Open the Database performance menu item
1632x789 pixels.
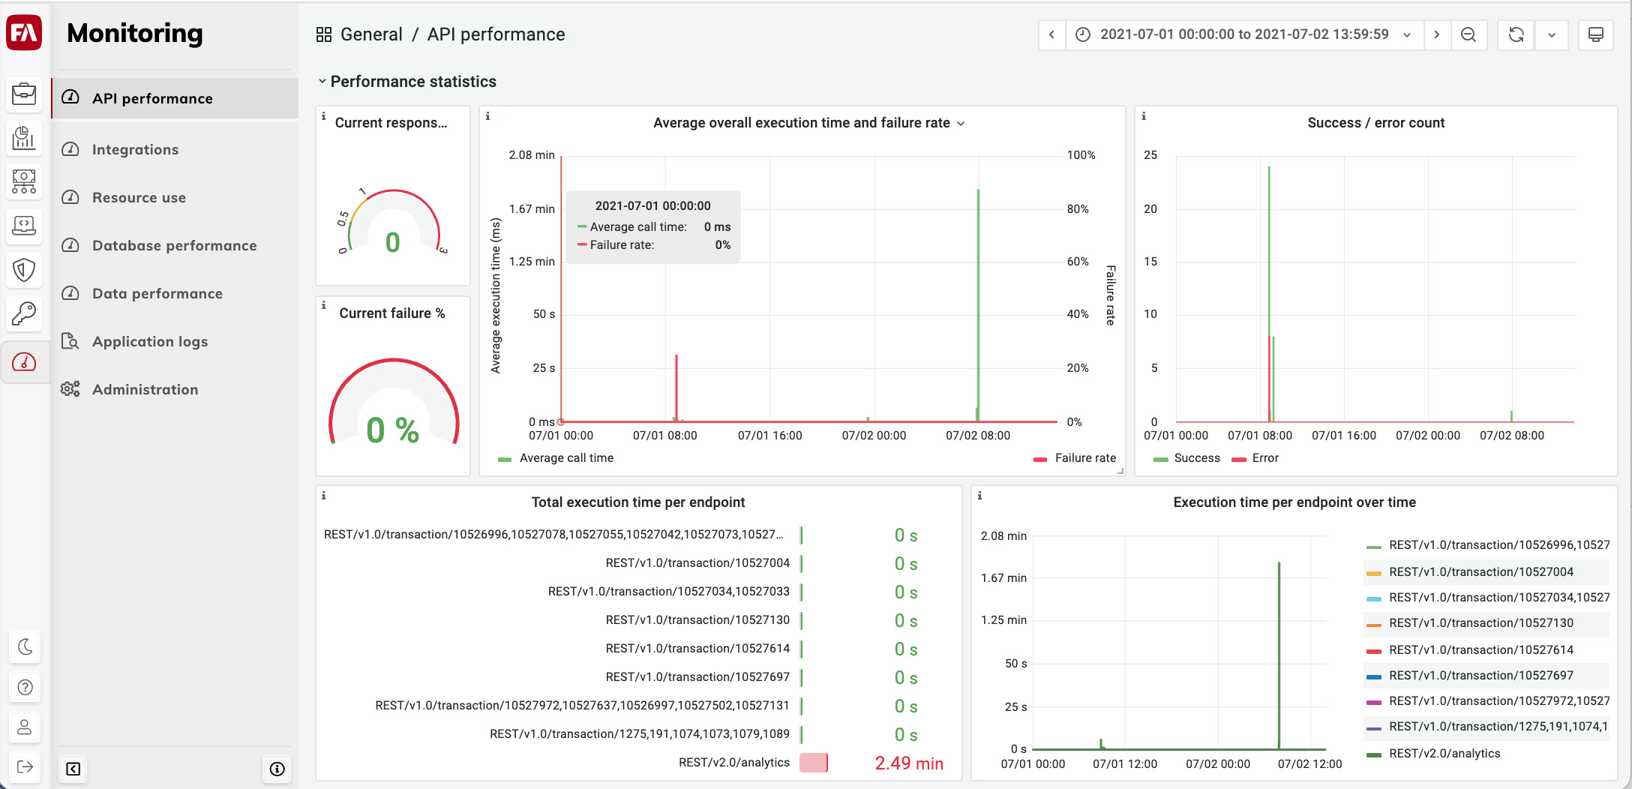(175, 245)
